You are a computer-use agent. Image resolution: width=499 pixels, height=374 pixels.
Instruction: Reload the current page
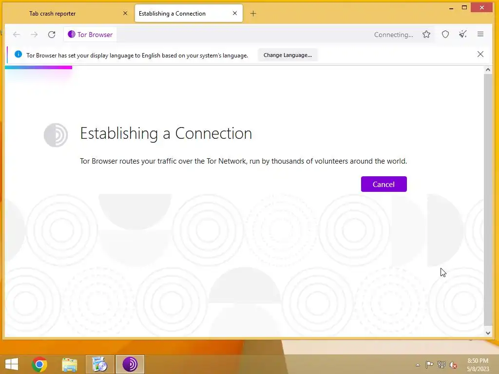(52, 35)
